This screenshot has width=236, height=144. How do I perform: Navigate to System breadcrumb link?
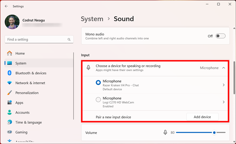point(92,19)
